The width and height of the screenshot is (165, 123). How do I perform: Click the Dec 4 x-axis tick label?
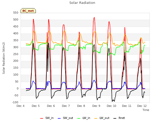pyautogui.click(x=21, y=106)
